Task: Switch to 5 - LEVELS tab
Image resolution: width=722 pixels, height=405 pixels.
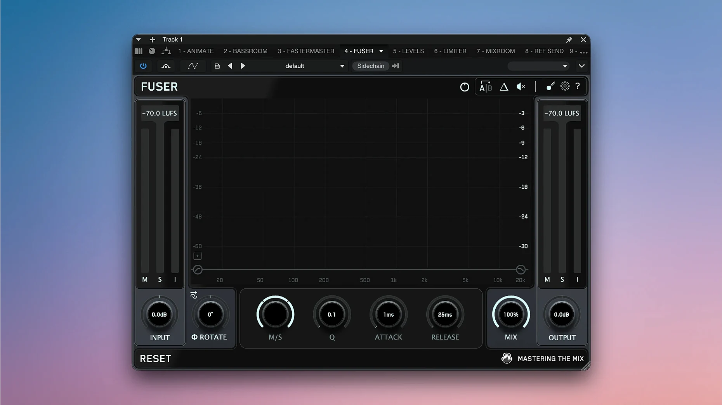Action: tap(408, 51)
